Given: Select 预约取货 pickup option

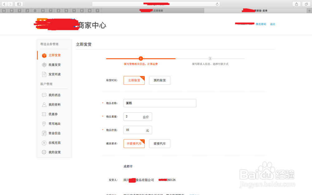Looking at the screenshot, I should coord(159,80).
